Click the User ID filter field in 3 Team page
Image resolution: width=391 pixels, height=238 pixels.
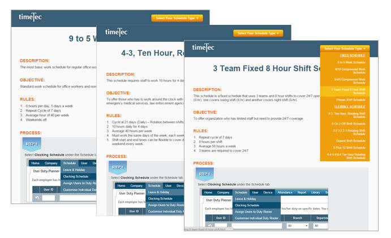coord(221,226)
